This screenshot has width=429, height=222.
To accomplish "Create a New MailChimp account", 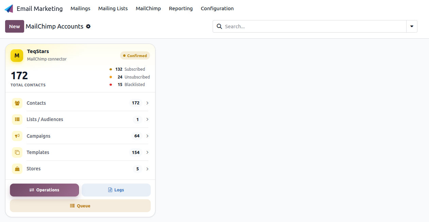I will 15,27.
